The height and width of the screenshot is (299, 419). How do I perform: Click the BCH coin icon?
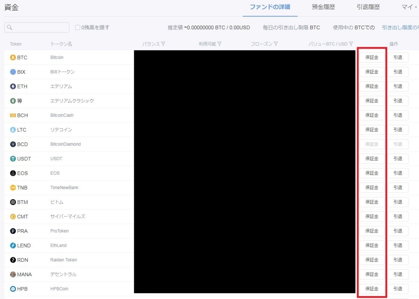point(13,115)
